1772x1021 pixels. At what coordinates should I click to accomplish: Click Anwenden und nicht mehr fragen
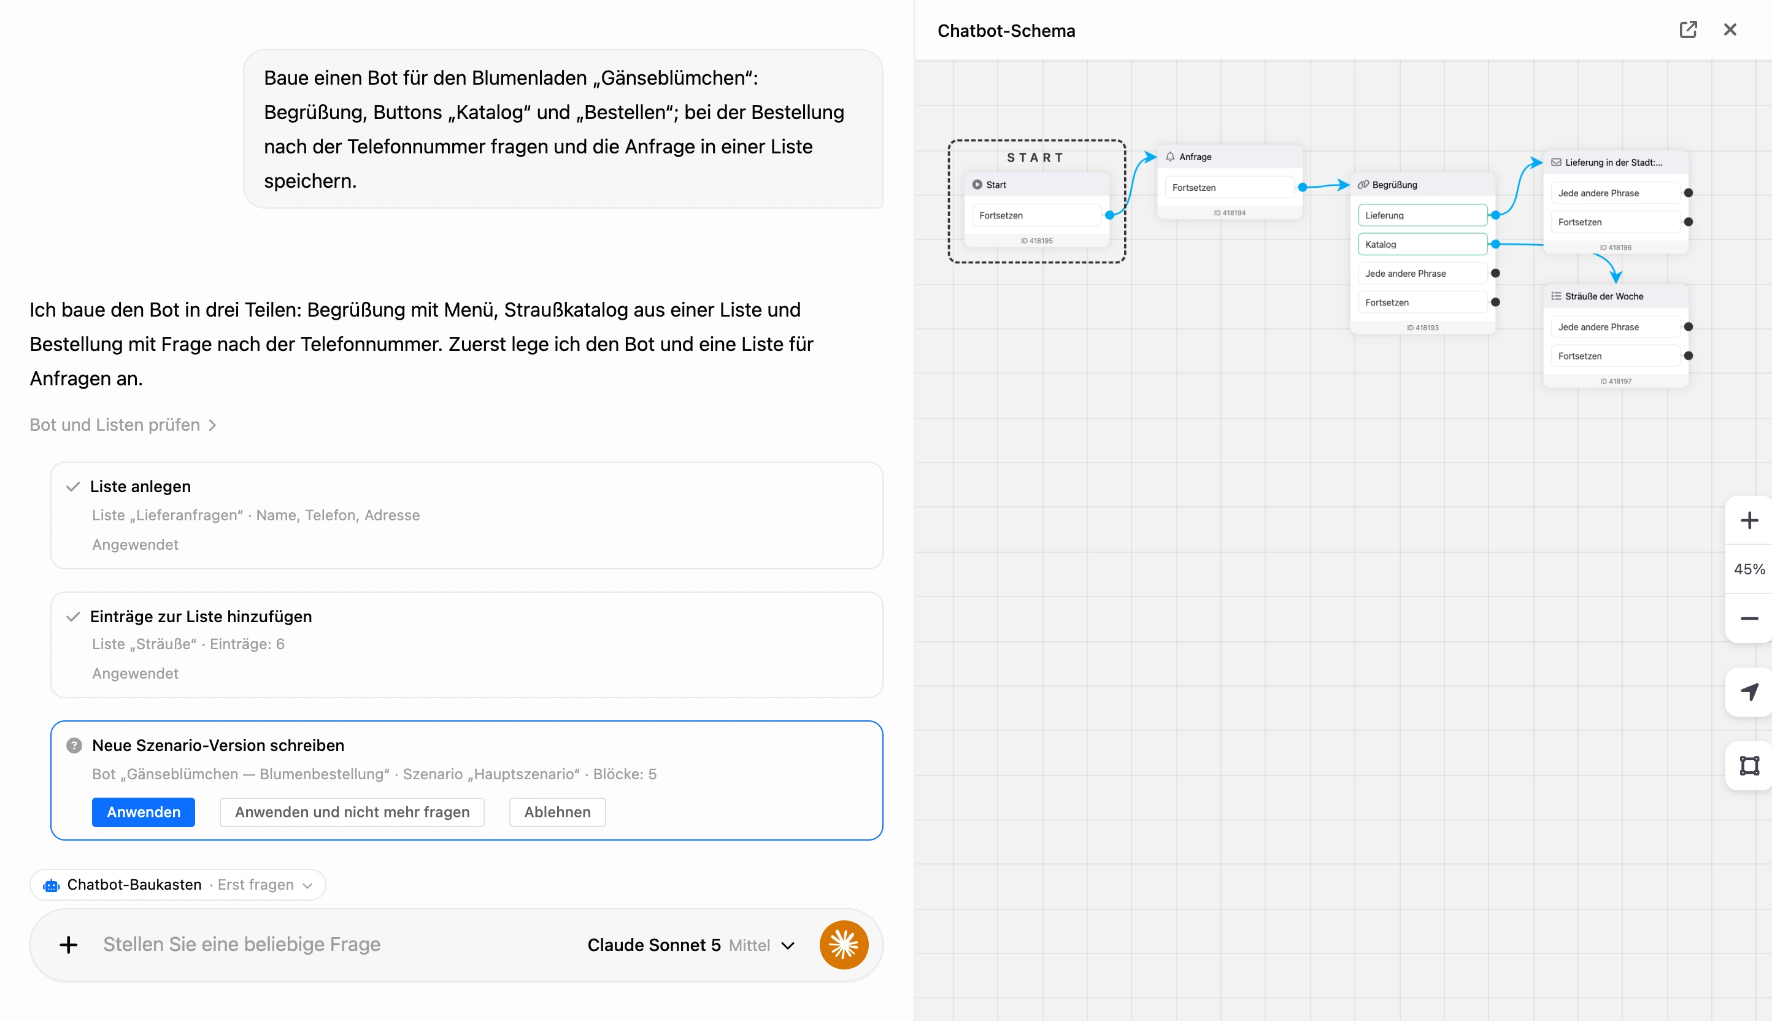point(352,812)
